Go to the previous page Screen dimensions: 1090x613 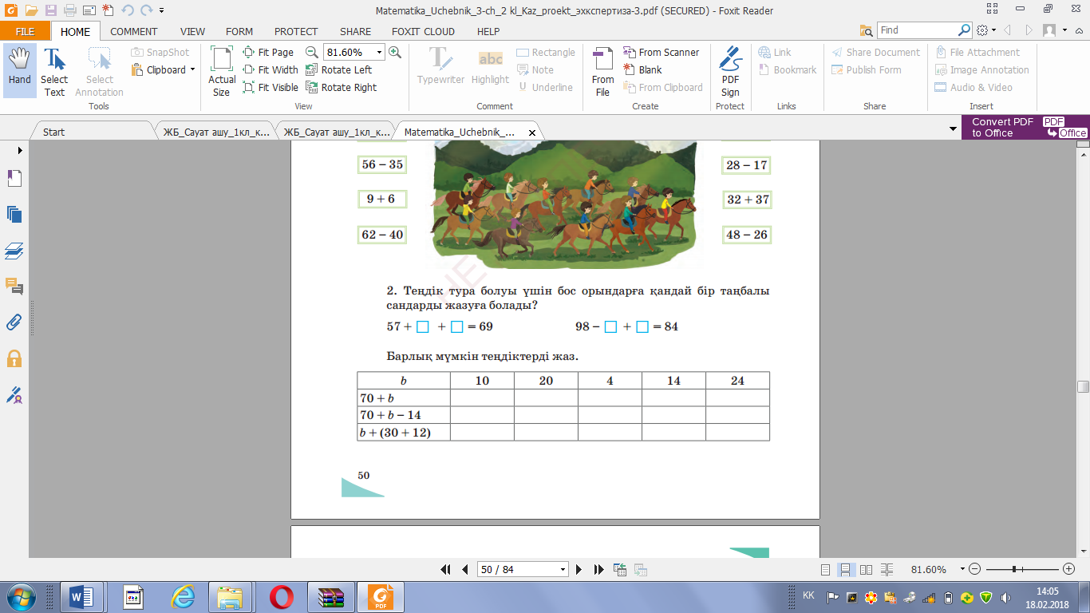point(464,570)
